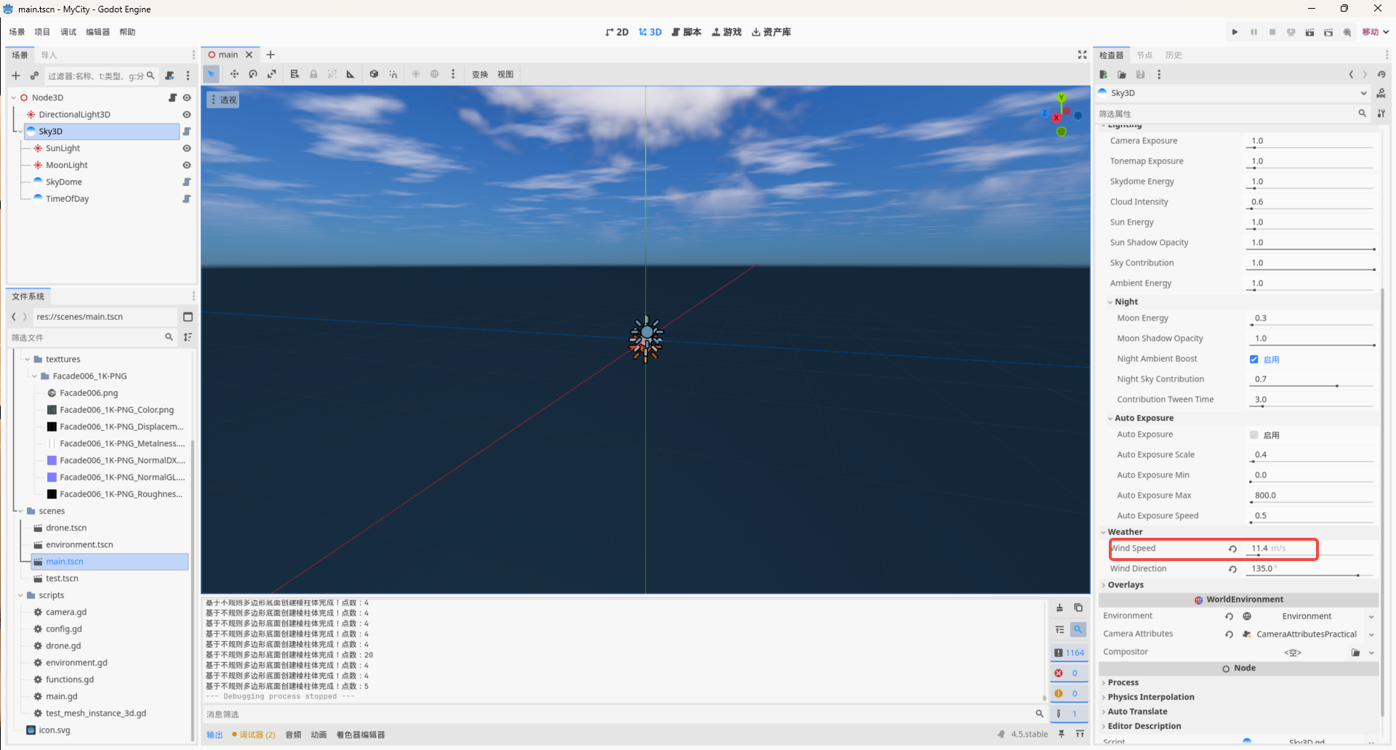
Task: Select drone.tscn in the file system
Action: (x=66, y=528)
